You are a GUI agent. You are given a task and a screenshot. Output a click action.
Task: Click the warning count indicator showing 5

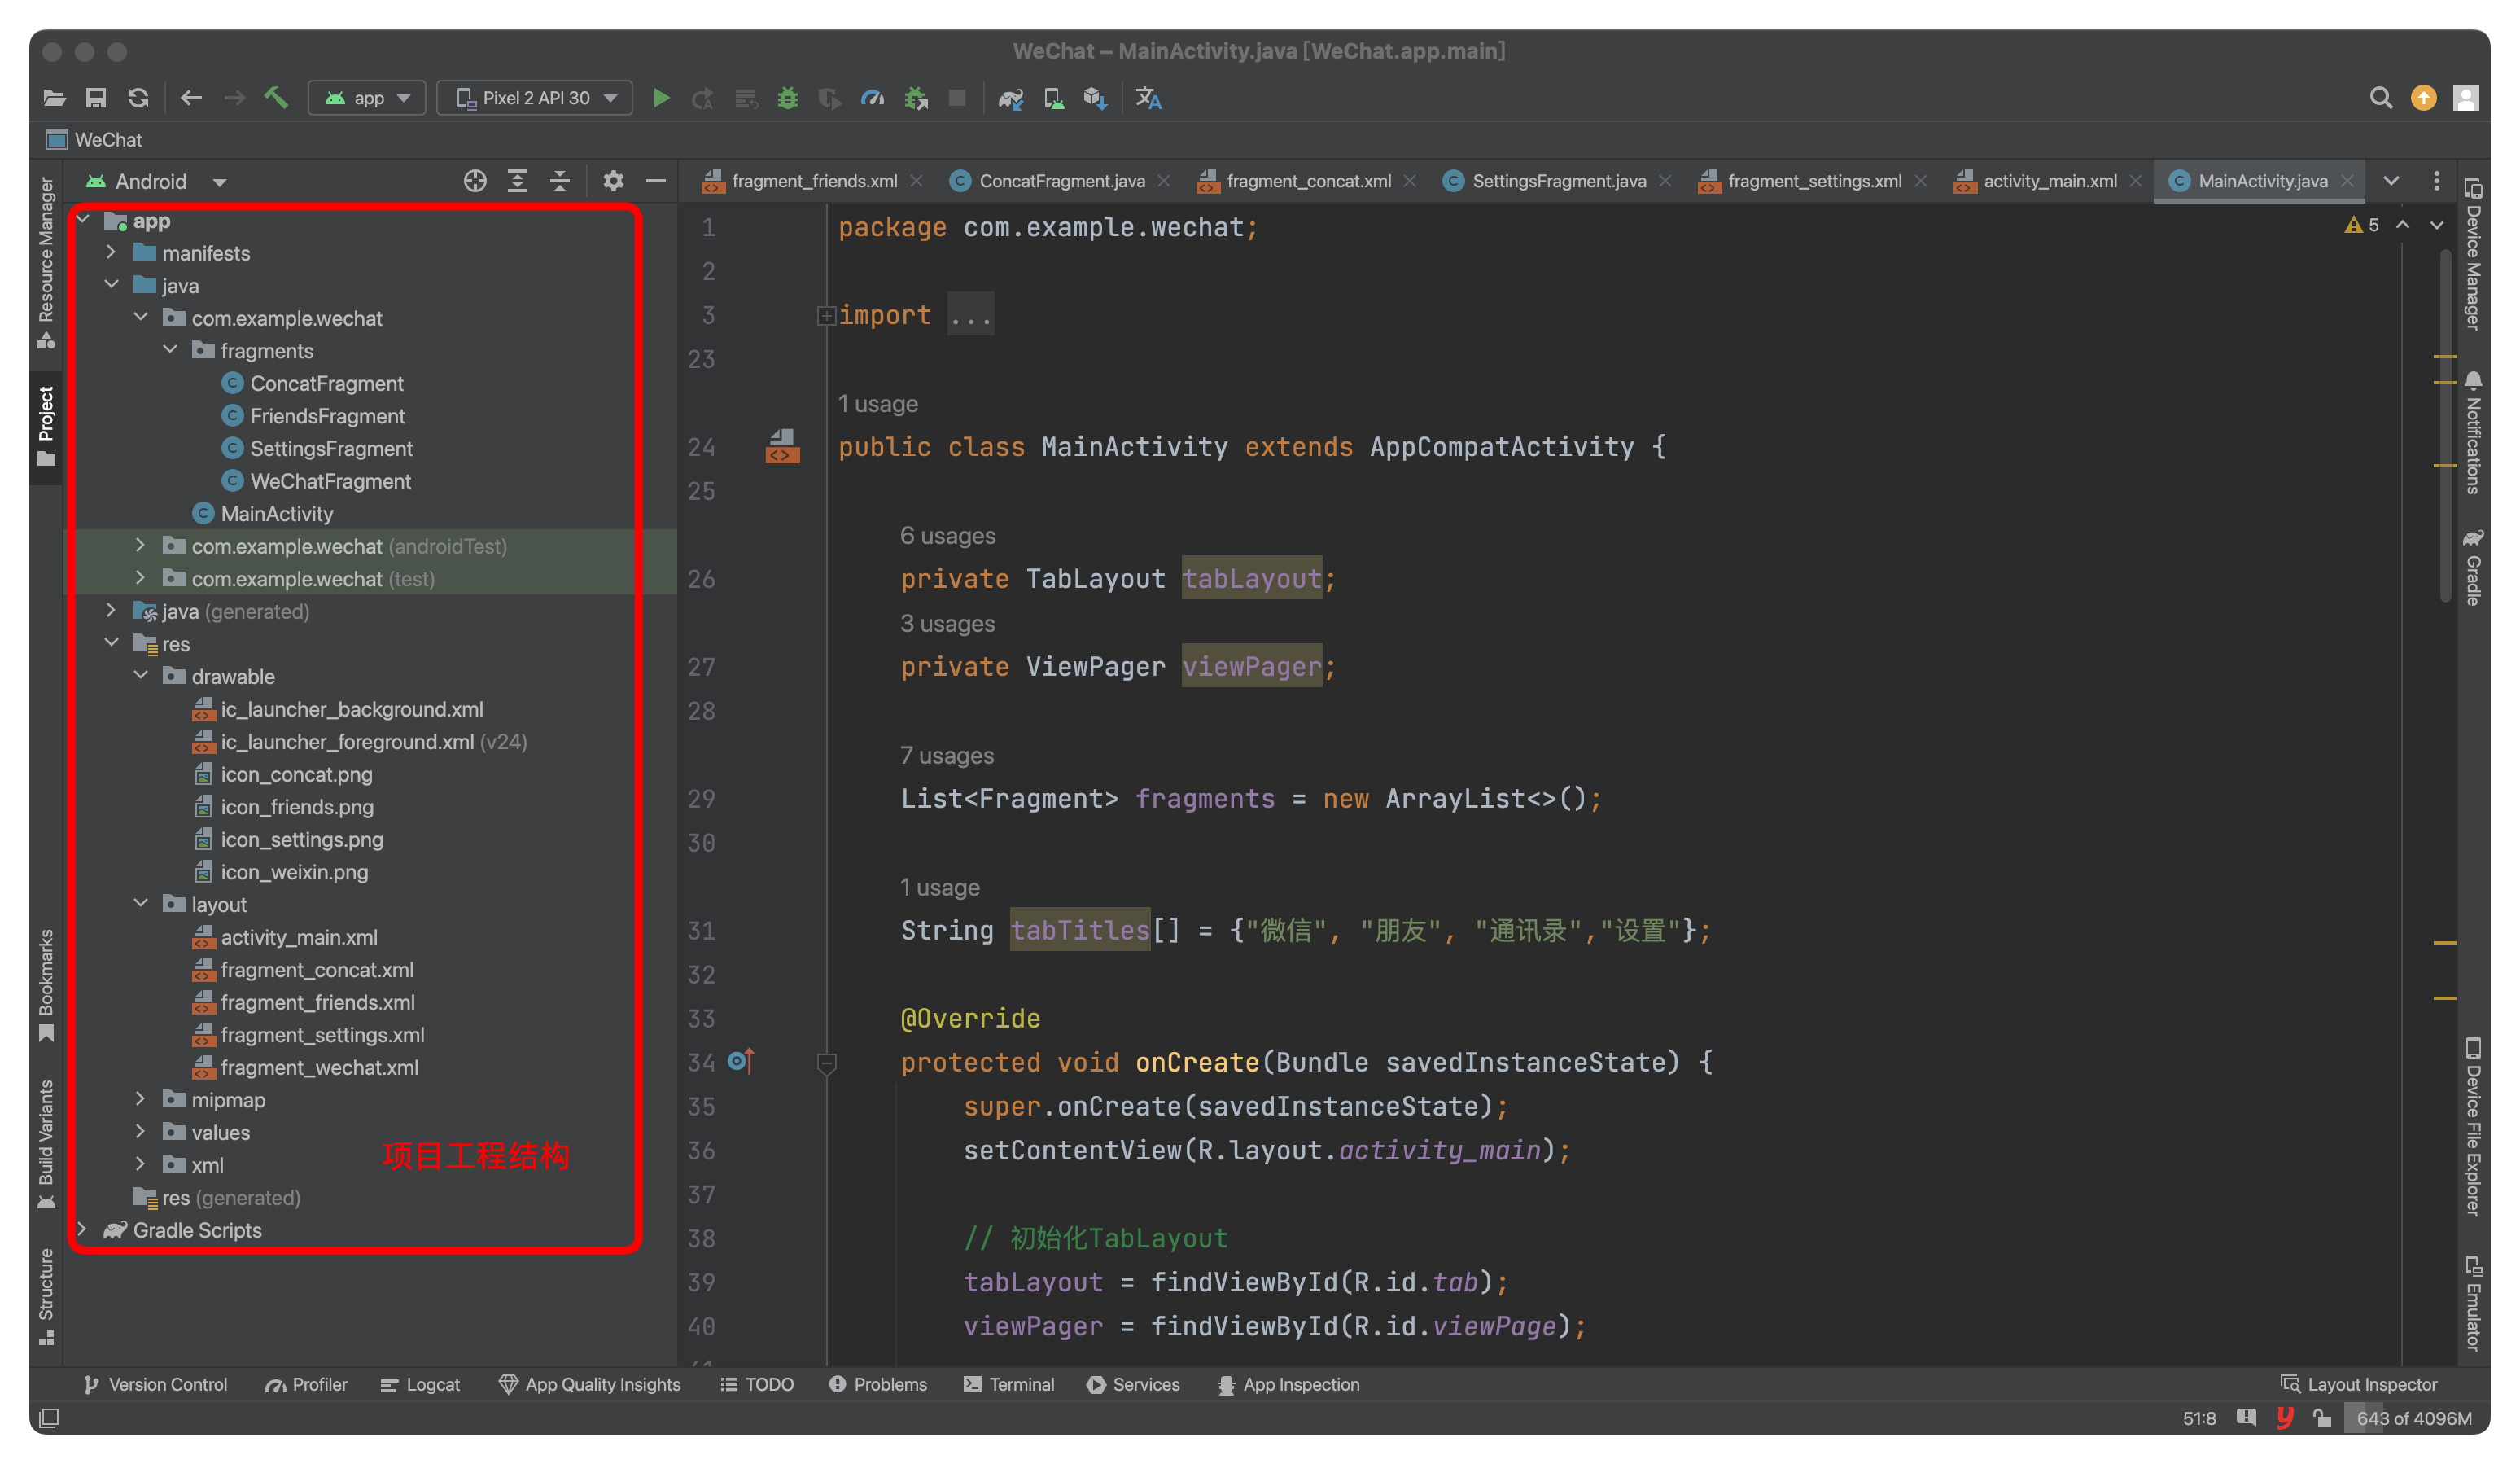pyautogui.click(x=2363, y=224)
